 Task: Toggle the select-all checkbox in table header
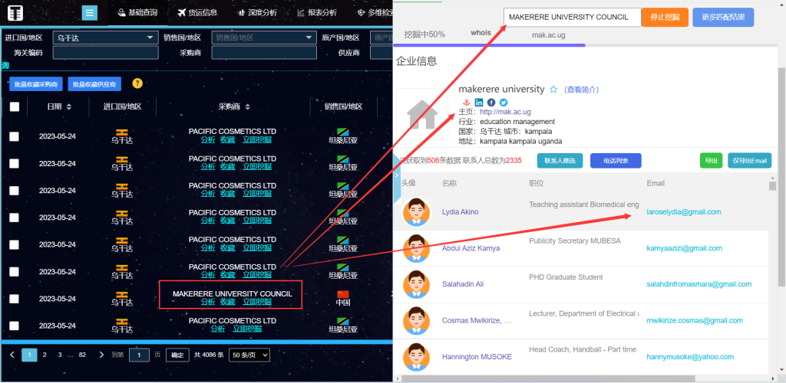pos(15,107)
